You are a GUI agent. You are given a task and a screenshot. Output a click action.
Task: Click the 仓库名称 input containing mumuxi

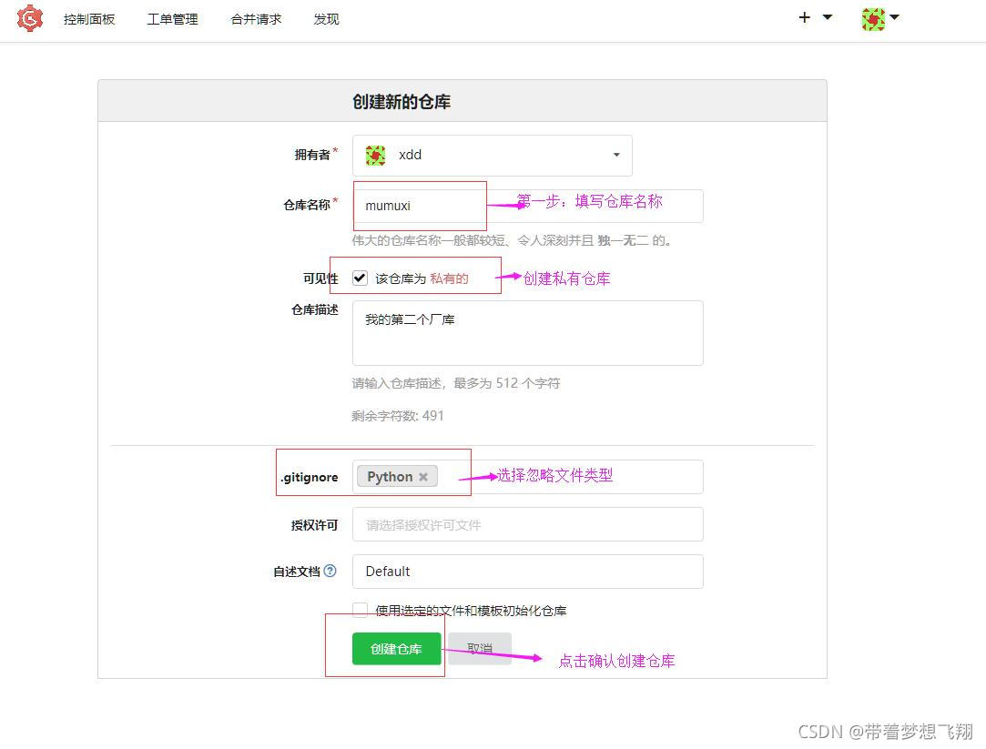click(419, 206)
